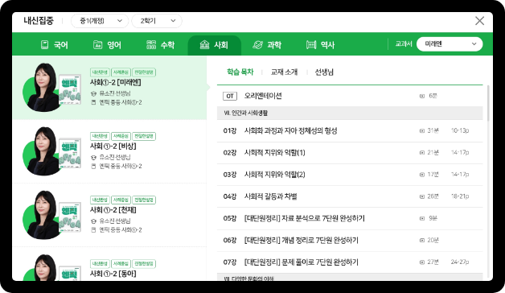Viewport: 505px width, 293px height.
Task: Open the 중1(개정) grade dropdown
Action: point(100,21)
